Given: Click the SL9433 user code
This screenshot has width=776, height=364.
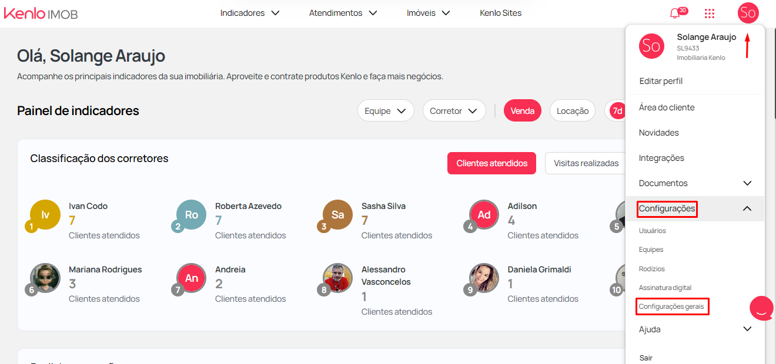Looking at the screenshot, I should pos(688,48).
